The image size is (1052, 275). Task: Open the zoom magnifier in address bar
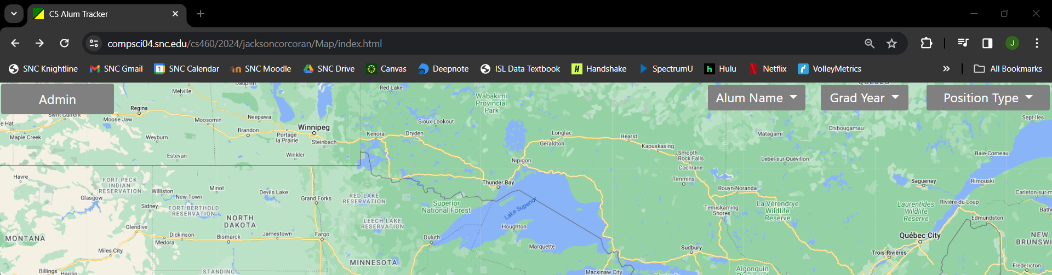869,43
